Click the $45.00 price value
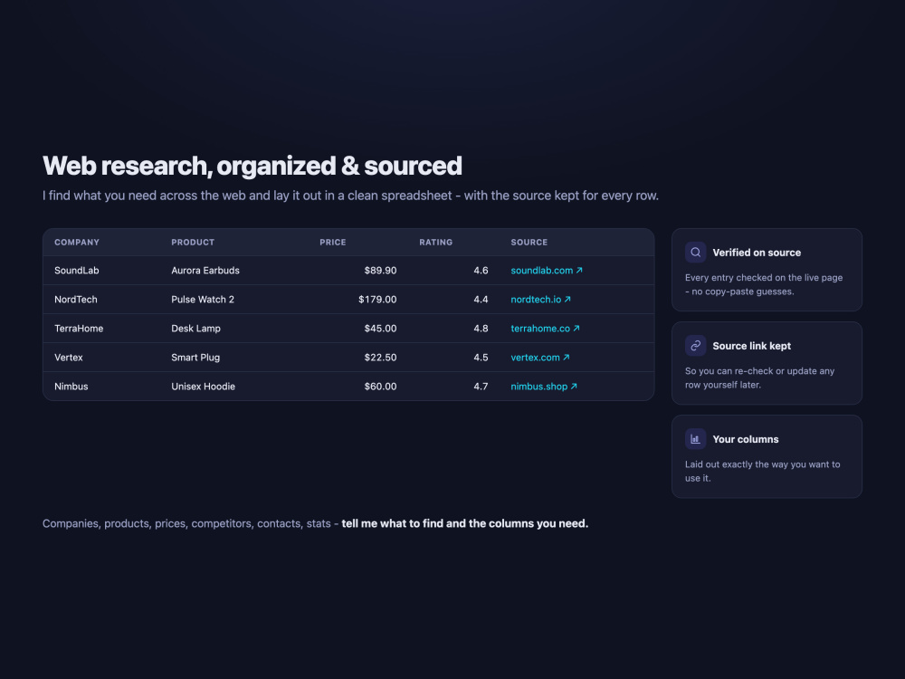The width and height of the screenshot is (905, 679). [x=380, y=329]
